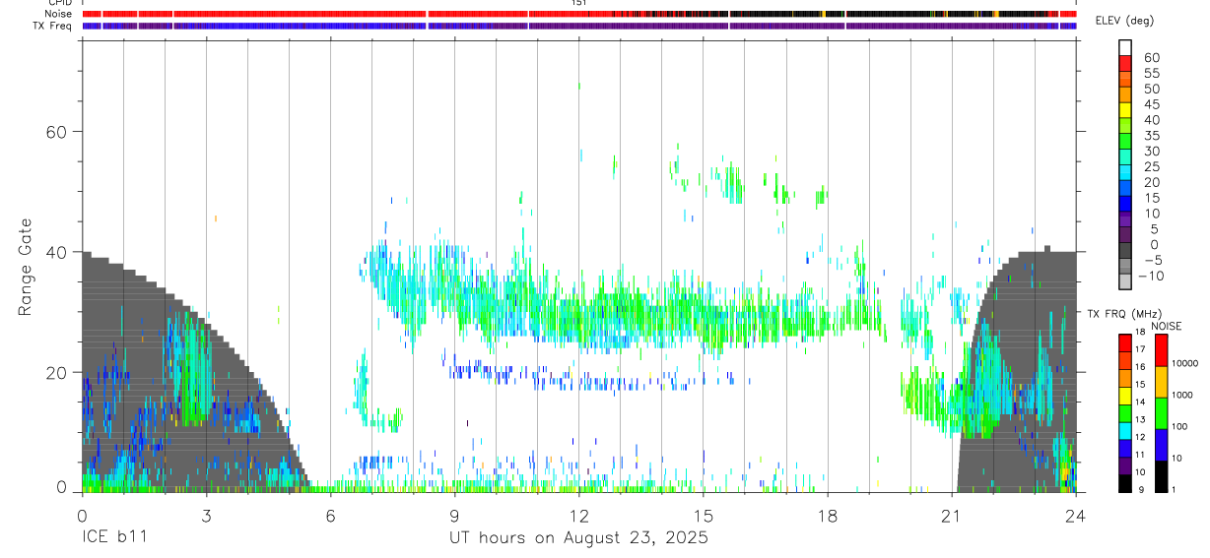Viewport: 1210px width, 558px height.
Task: Click the x-axis tick label '3'
Action: [206, 515]
